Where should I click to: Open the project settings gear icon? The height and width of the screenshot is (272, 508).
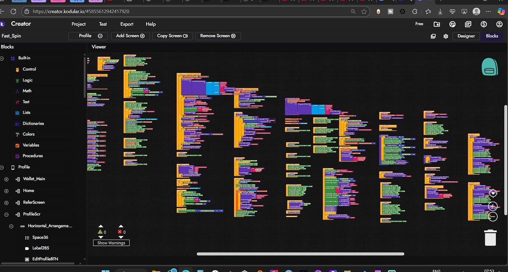[x=446, y=36]
